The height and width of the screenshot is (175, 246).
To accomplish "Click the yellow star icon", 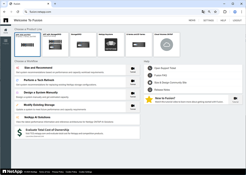I will (x=149, y=100).
